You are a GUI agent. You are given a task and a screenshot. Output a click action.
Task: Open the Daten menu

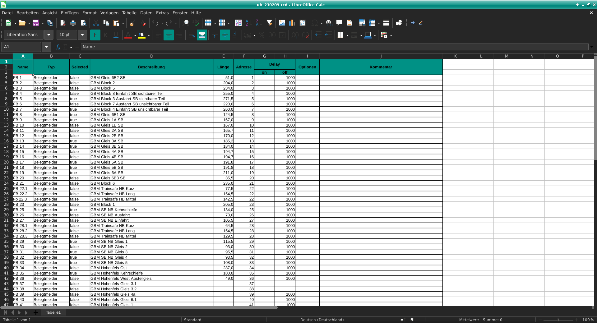point(146,13)
